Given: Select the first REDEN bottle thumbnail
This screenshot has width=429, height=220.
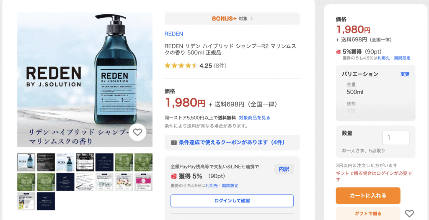Looking at the screenshot, I should point(26,162).
